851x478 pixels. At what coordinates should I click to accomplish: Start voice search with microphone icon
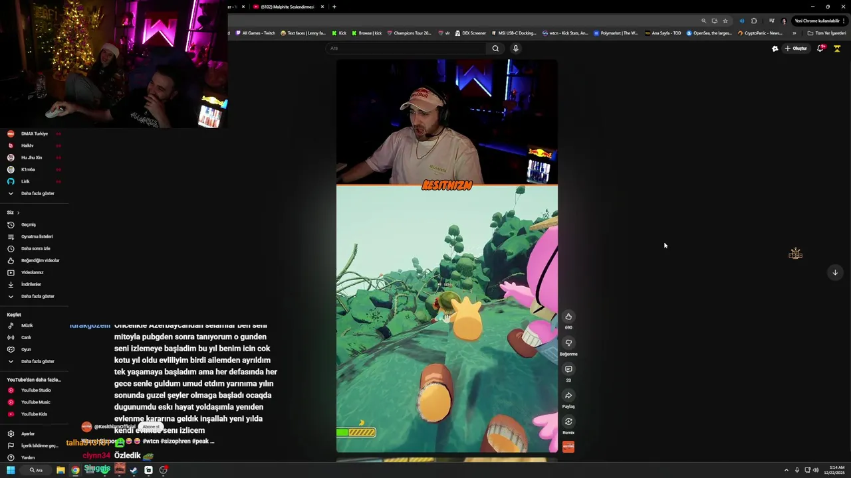click(515, 48)
